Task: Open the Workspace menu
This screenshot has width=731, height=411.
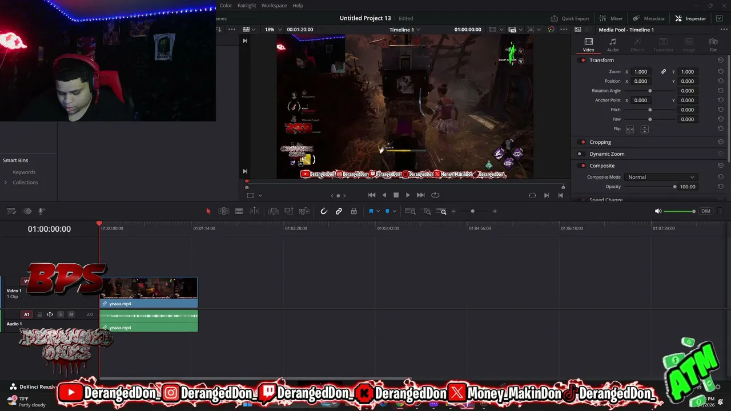Action: (274, 6)
